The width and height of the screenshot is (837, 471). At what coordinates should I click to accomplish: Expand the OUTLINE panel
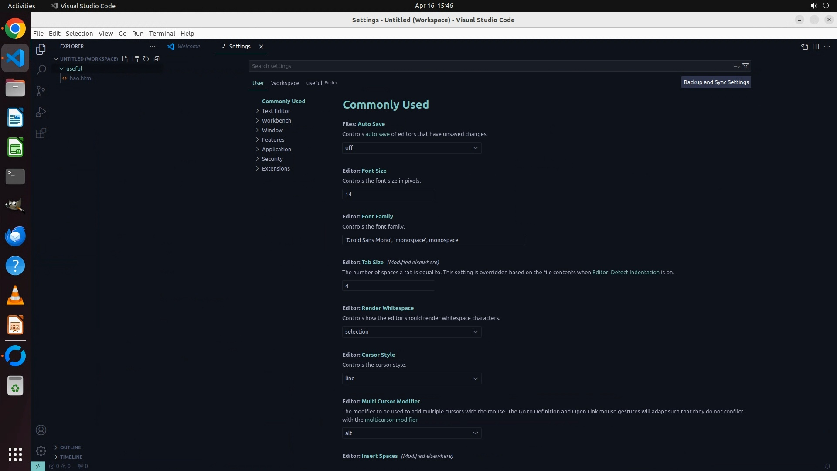[x=70, y=447]
